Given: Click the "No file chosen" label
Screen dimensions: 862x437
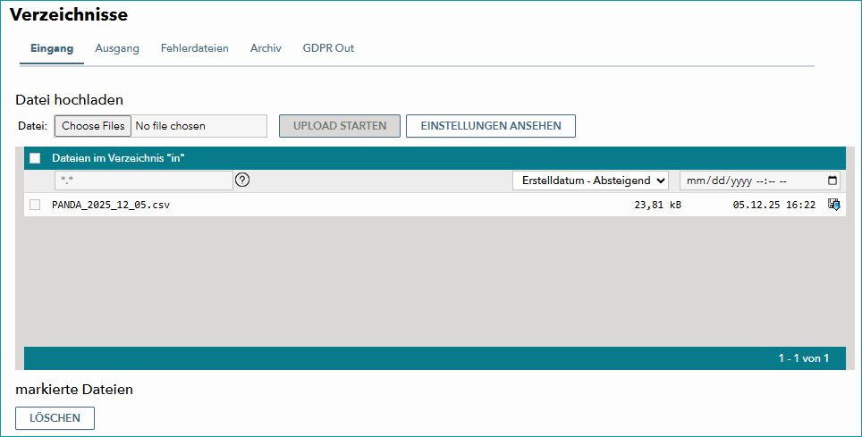Looking at the screenshot, I should [171, 126].
